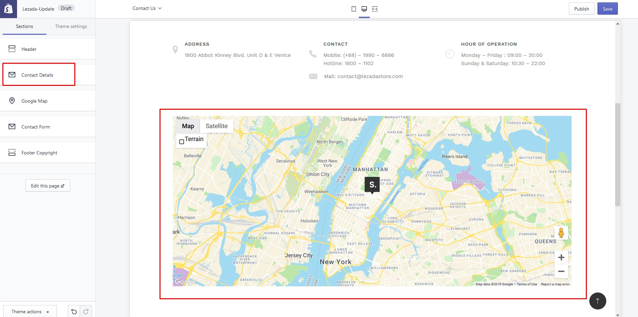This screenshot has width=638, height=317.
Task: Click the Shopify logo icon
Action: click(x=8, y=9)
